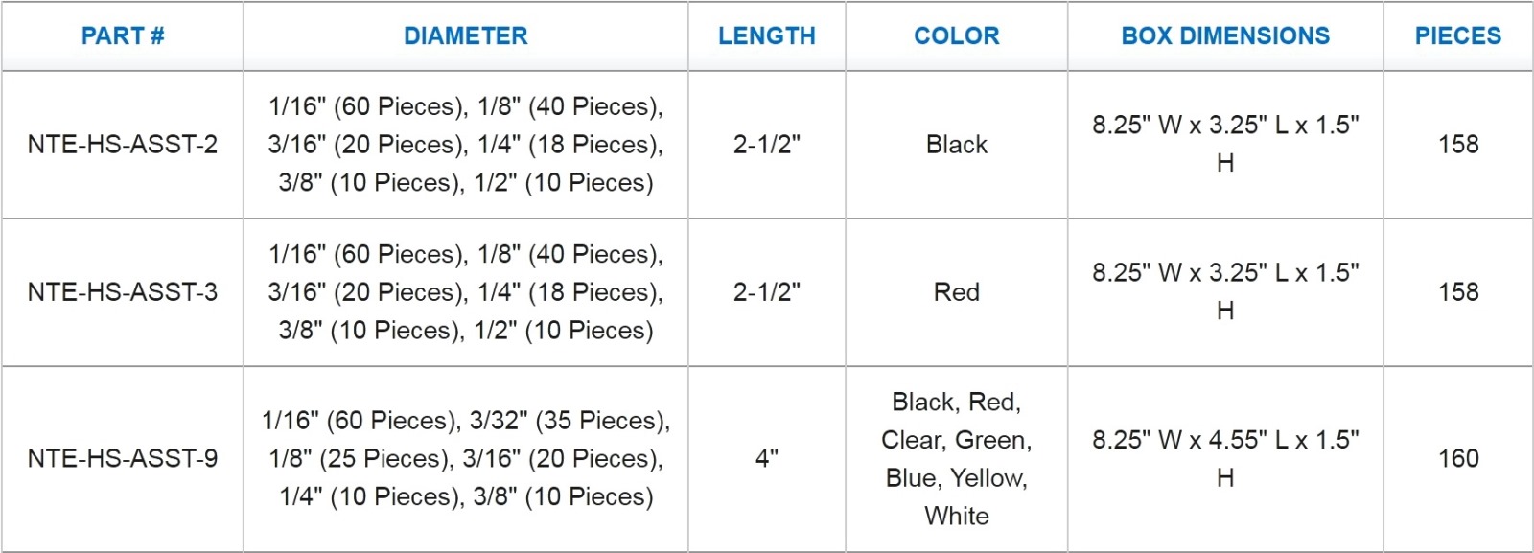1534x553 pixels.
Task: Select the 160 pieces cell
Action: (1457, 459)
